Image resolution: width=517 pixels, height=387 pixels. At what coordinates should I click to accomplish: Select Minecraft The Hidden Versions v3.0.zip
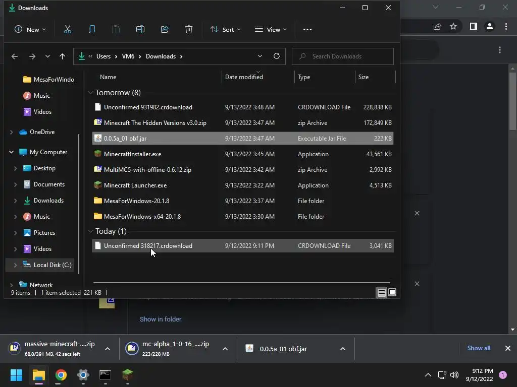click(x=243, y=123)
